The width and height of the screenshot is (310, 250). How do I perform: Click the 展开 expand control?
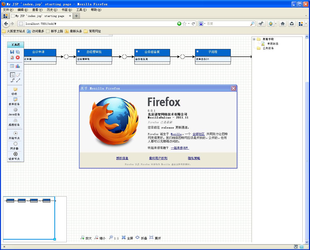(x=155, y=238)
